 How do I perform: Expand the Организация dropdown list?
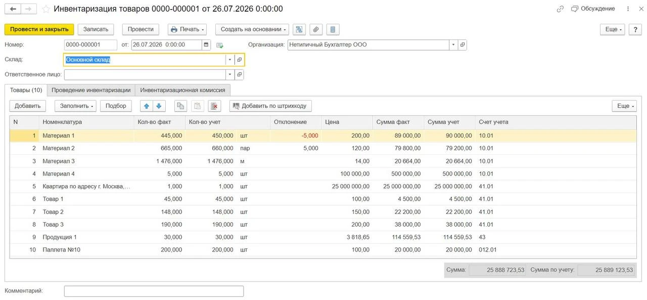click(453, 45)
